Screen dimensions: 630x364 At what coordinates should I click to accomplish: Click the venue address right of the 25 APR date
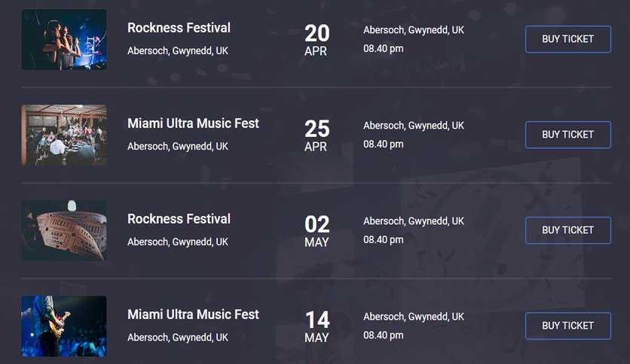coord(414,126)
